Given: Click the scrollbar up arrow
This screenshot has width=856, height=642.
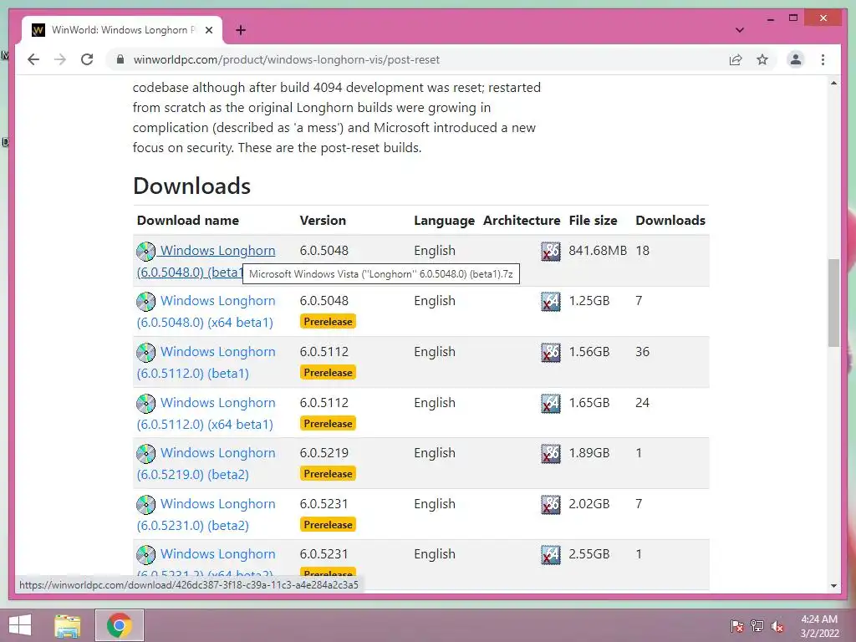Looking at the screenshot, I should pos(833,83).
